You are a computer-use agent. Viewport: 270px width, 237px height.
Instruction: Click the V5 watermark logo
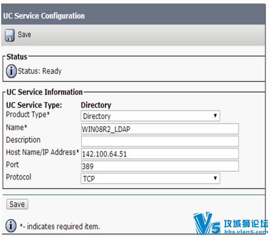tap(207, 223)
